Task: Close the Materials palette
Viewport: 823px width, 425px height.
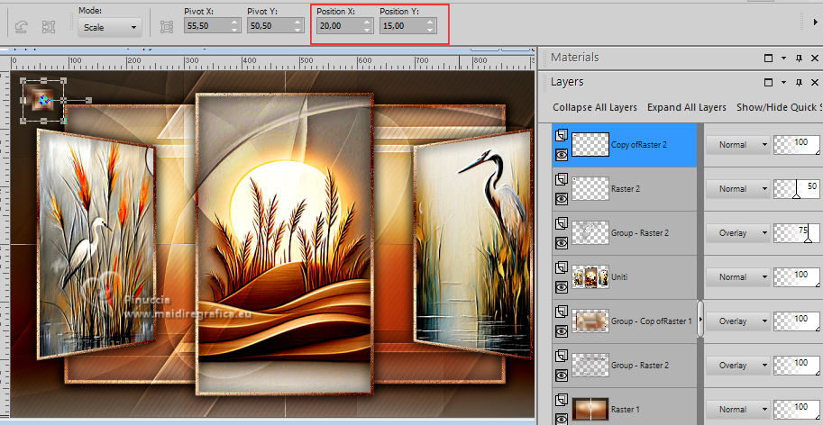Action: (815, 59)
